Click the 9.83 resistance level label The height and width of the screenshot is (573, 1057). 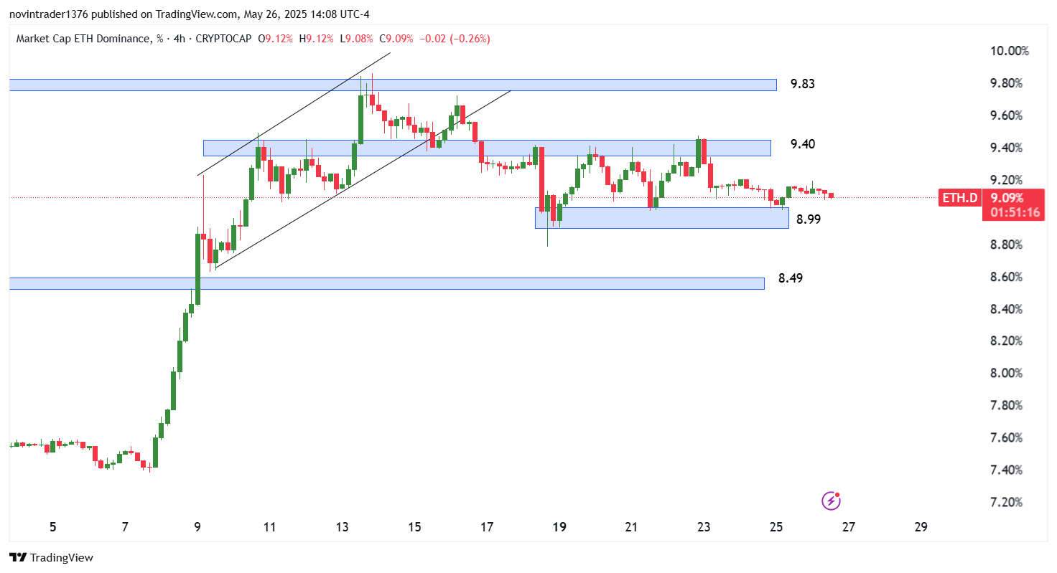coord(803,84)
